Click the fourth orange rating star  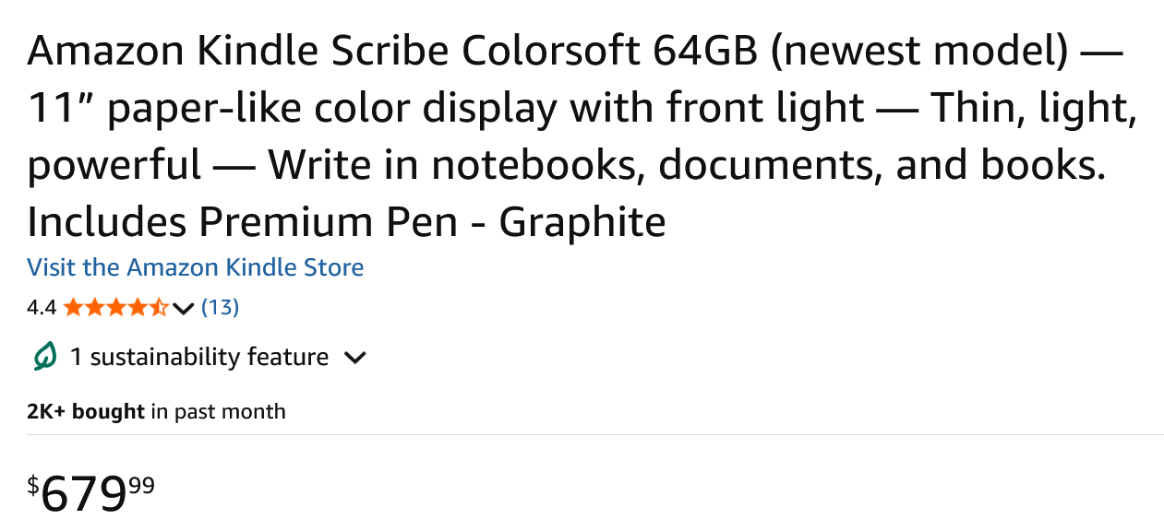[138, 307]
